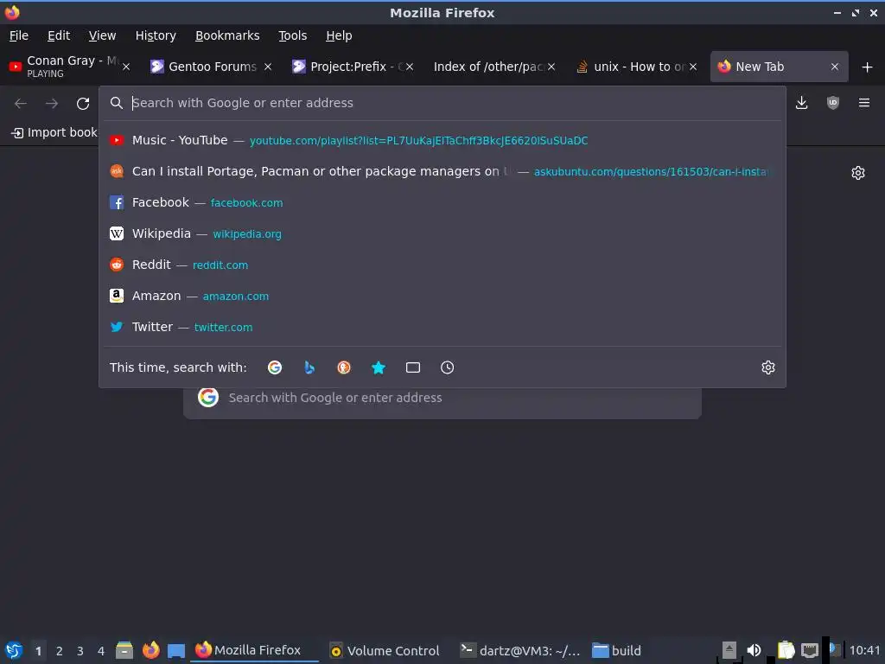Open the Bookmarks menu
Viewport: 885px width, 664px height.
pos(227,35)
